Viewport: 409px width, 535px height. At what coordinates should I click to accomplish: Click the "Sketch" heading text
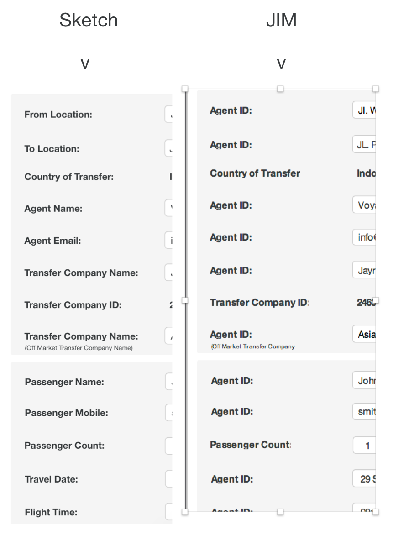pos(89,21)
